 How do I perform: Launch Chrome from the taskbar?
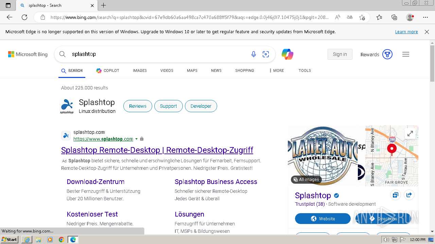[x=62, y=240]
